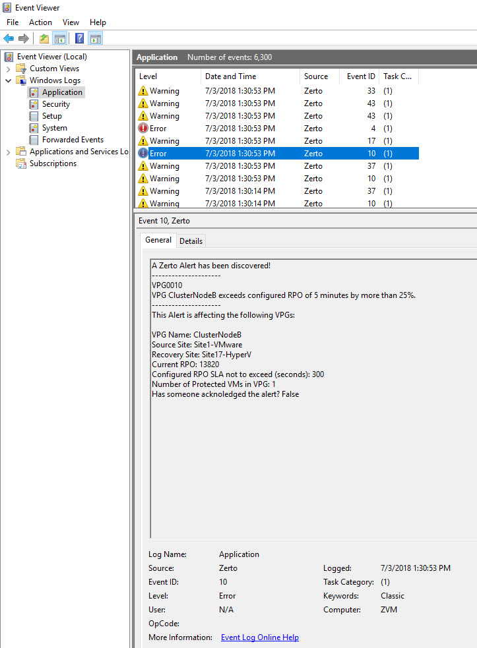Click the Application log icon in tree
477x648 pixels.
click(34, 92)
